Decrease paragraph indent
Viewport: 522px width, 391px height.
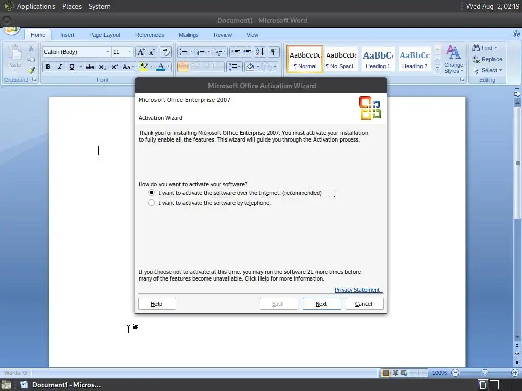(x=236, y=52)
